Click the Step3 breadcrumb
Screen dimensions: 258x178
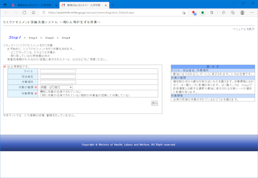tap(49, 38)
